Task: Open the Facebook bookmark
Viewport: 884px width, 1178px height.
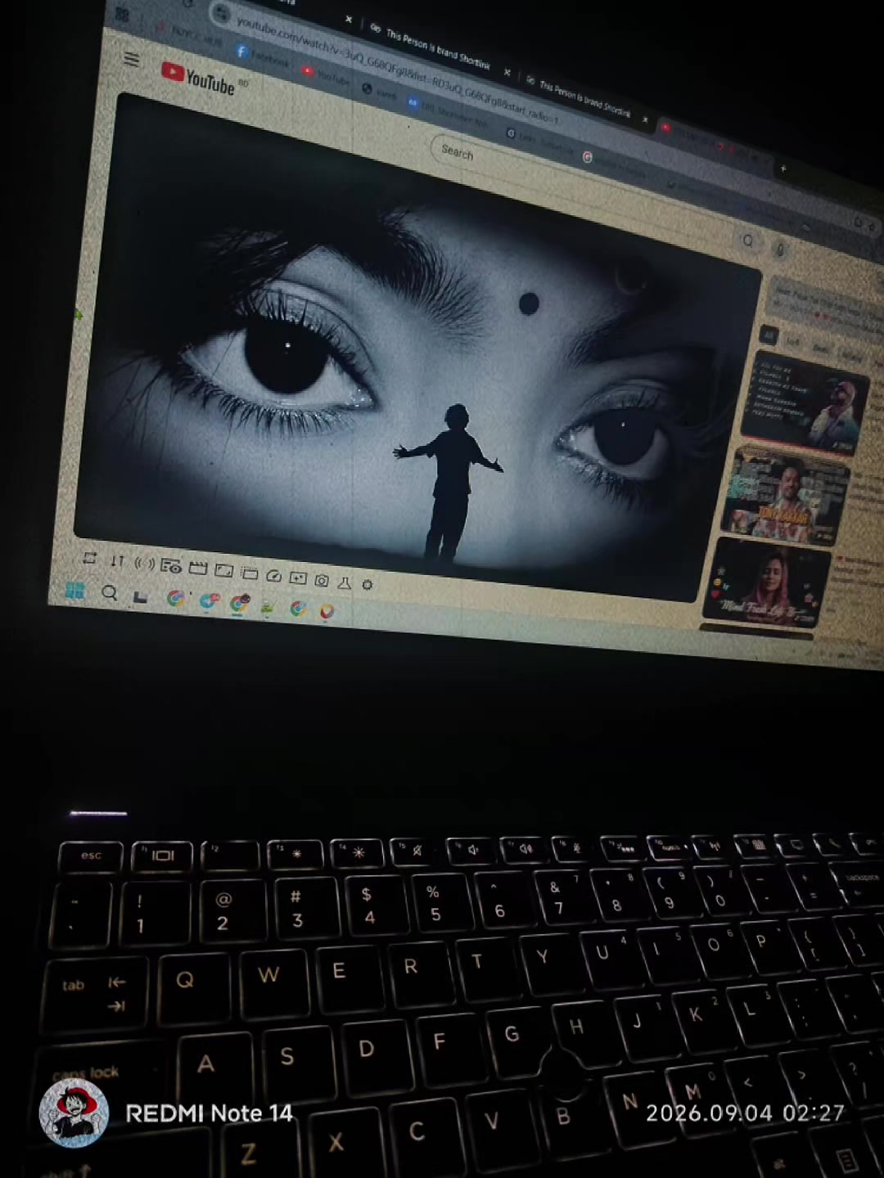Action: coord(263,56)
